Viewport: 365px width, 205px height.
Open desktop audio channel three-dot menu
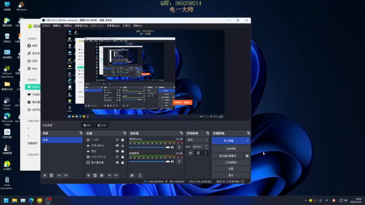coord(179,162)
